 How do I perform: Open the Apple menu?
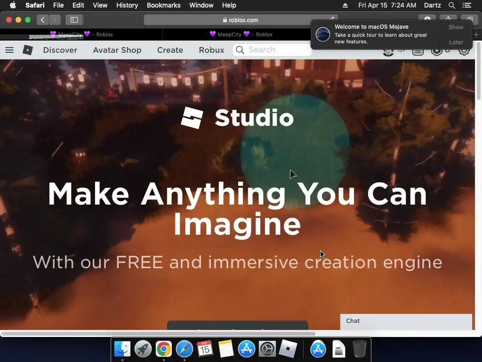13,5
